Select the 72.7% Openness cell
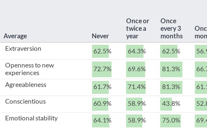Viewport: 207px width, 129px height. tap(102, 69)
